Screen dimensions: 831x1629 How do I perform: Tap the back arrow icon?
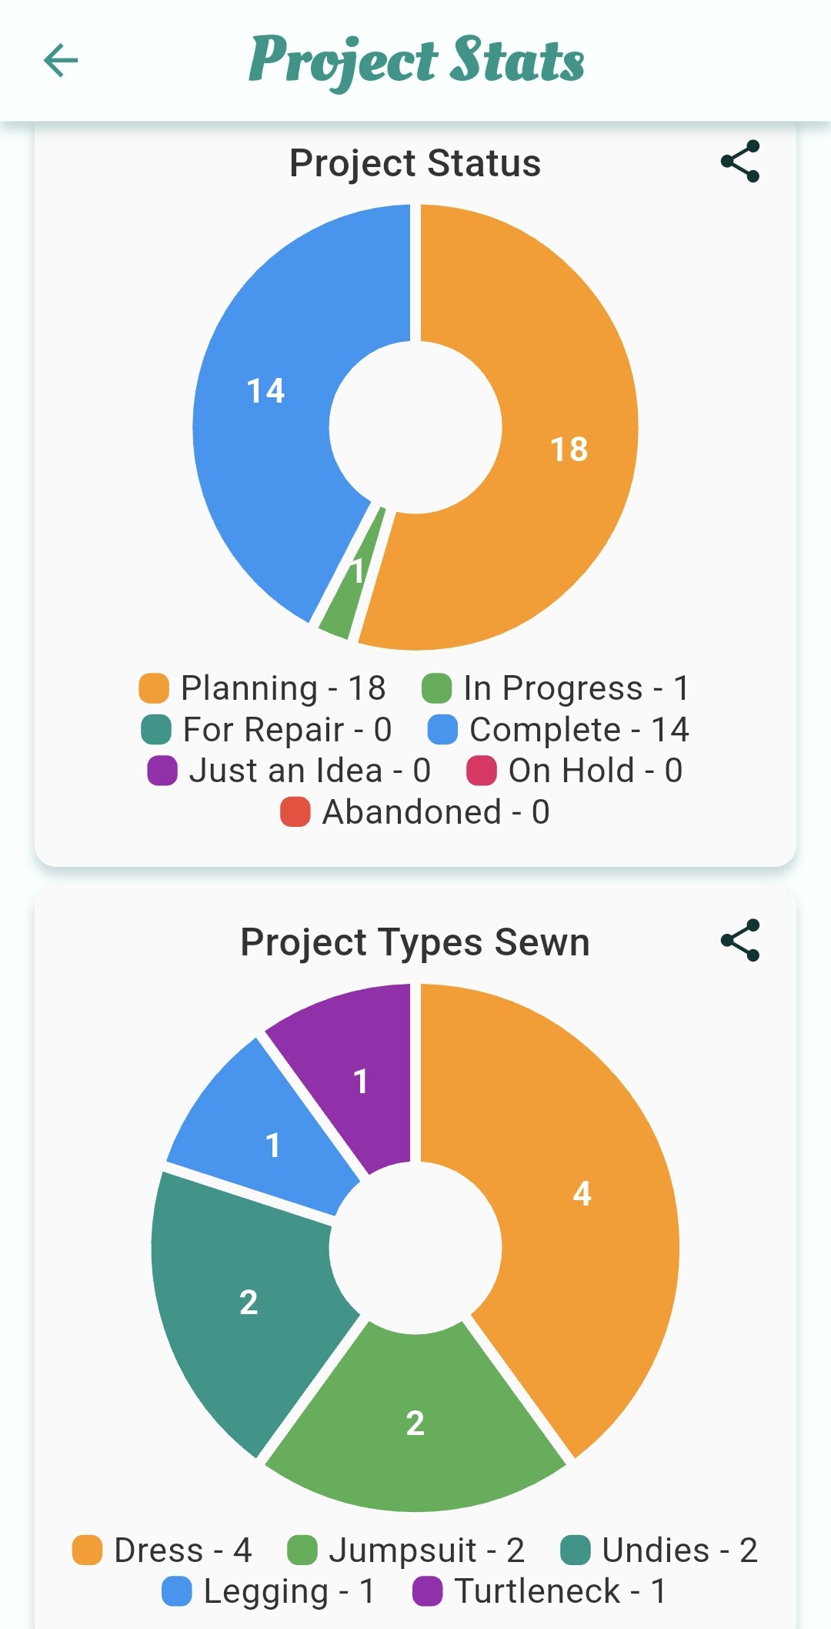61,61
